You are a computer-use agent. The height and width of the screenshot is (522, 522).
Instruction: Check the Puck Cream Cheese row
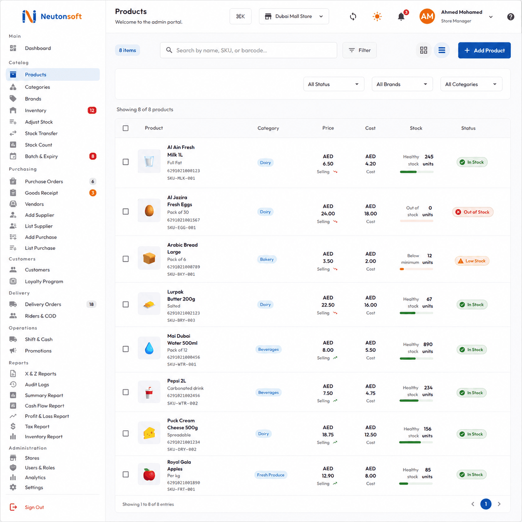(126, 433)
